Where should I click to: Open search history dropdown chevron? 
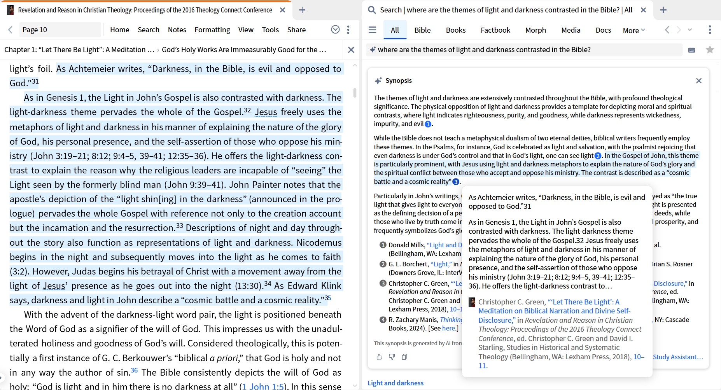[x=690, y=30]
